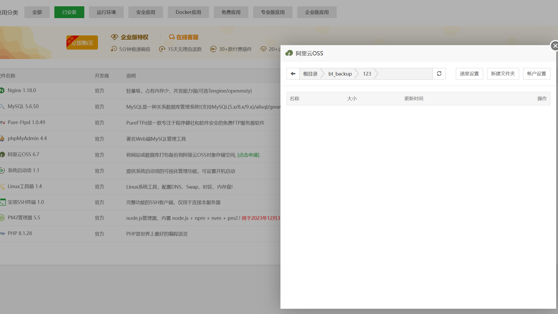Click Nginx 1.18.0 software name
The height and width of the screenshot is (314, 558).
[x=22, y=91]
